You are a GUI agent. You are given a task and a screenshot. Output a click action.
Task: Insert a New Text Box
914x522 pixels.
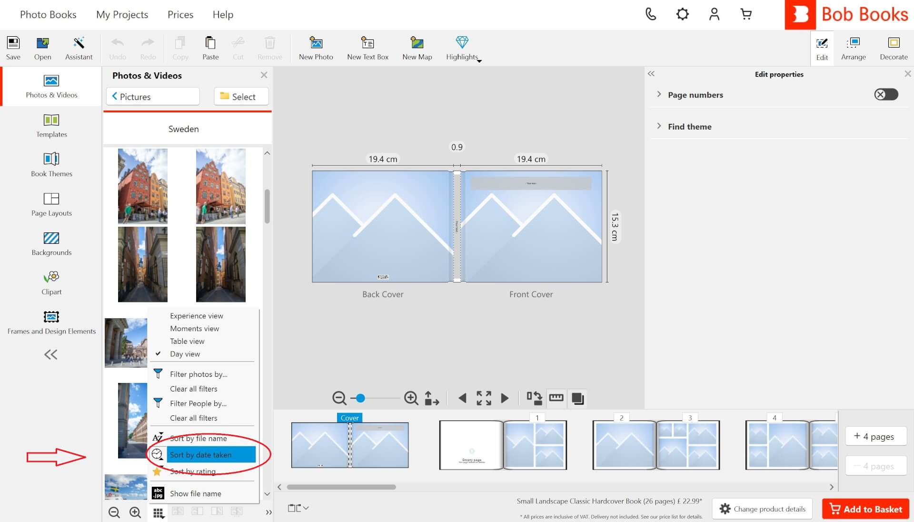click(368, 48)
